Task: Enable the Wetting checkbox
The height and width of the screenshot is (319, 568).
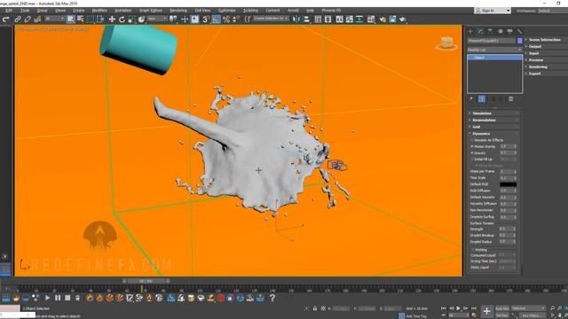Action: (x=473, y=250)
